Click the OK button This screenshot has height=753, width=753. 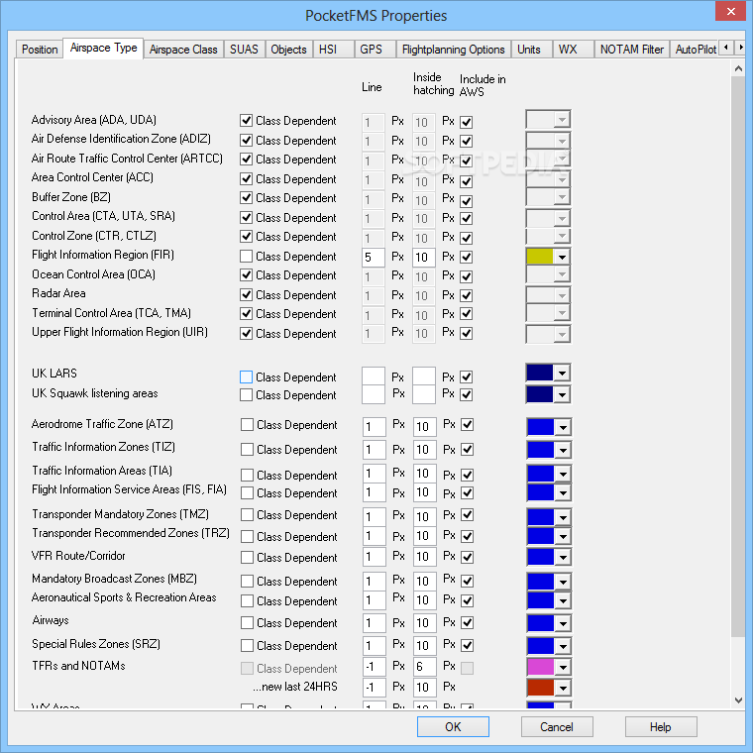click(453, 726)
